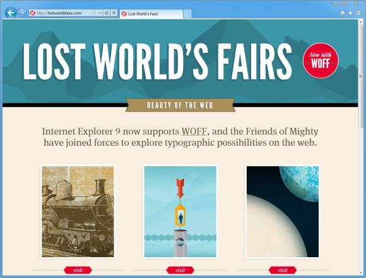Open the planets and moon poster thumbnail

[283, 212]
